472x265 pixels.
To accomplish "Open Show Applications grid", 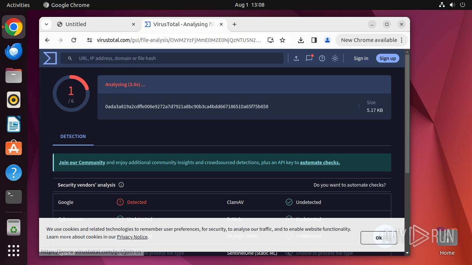I will (x=14, y=251).
